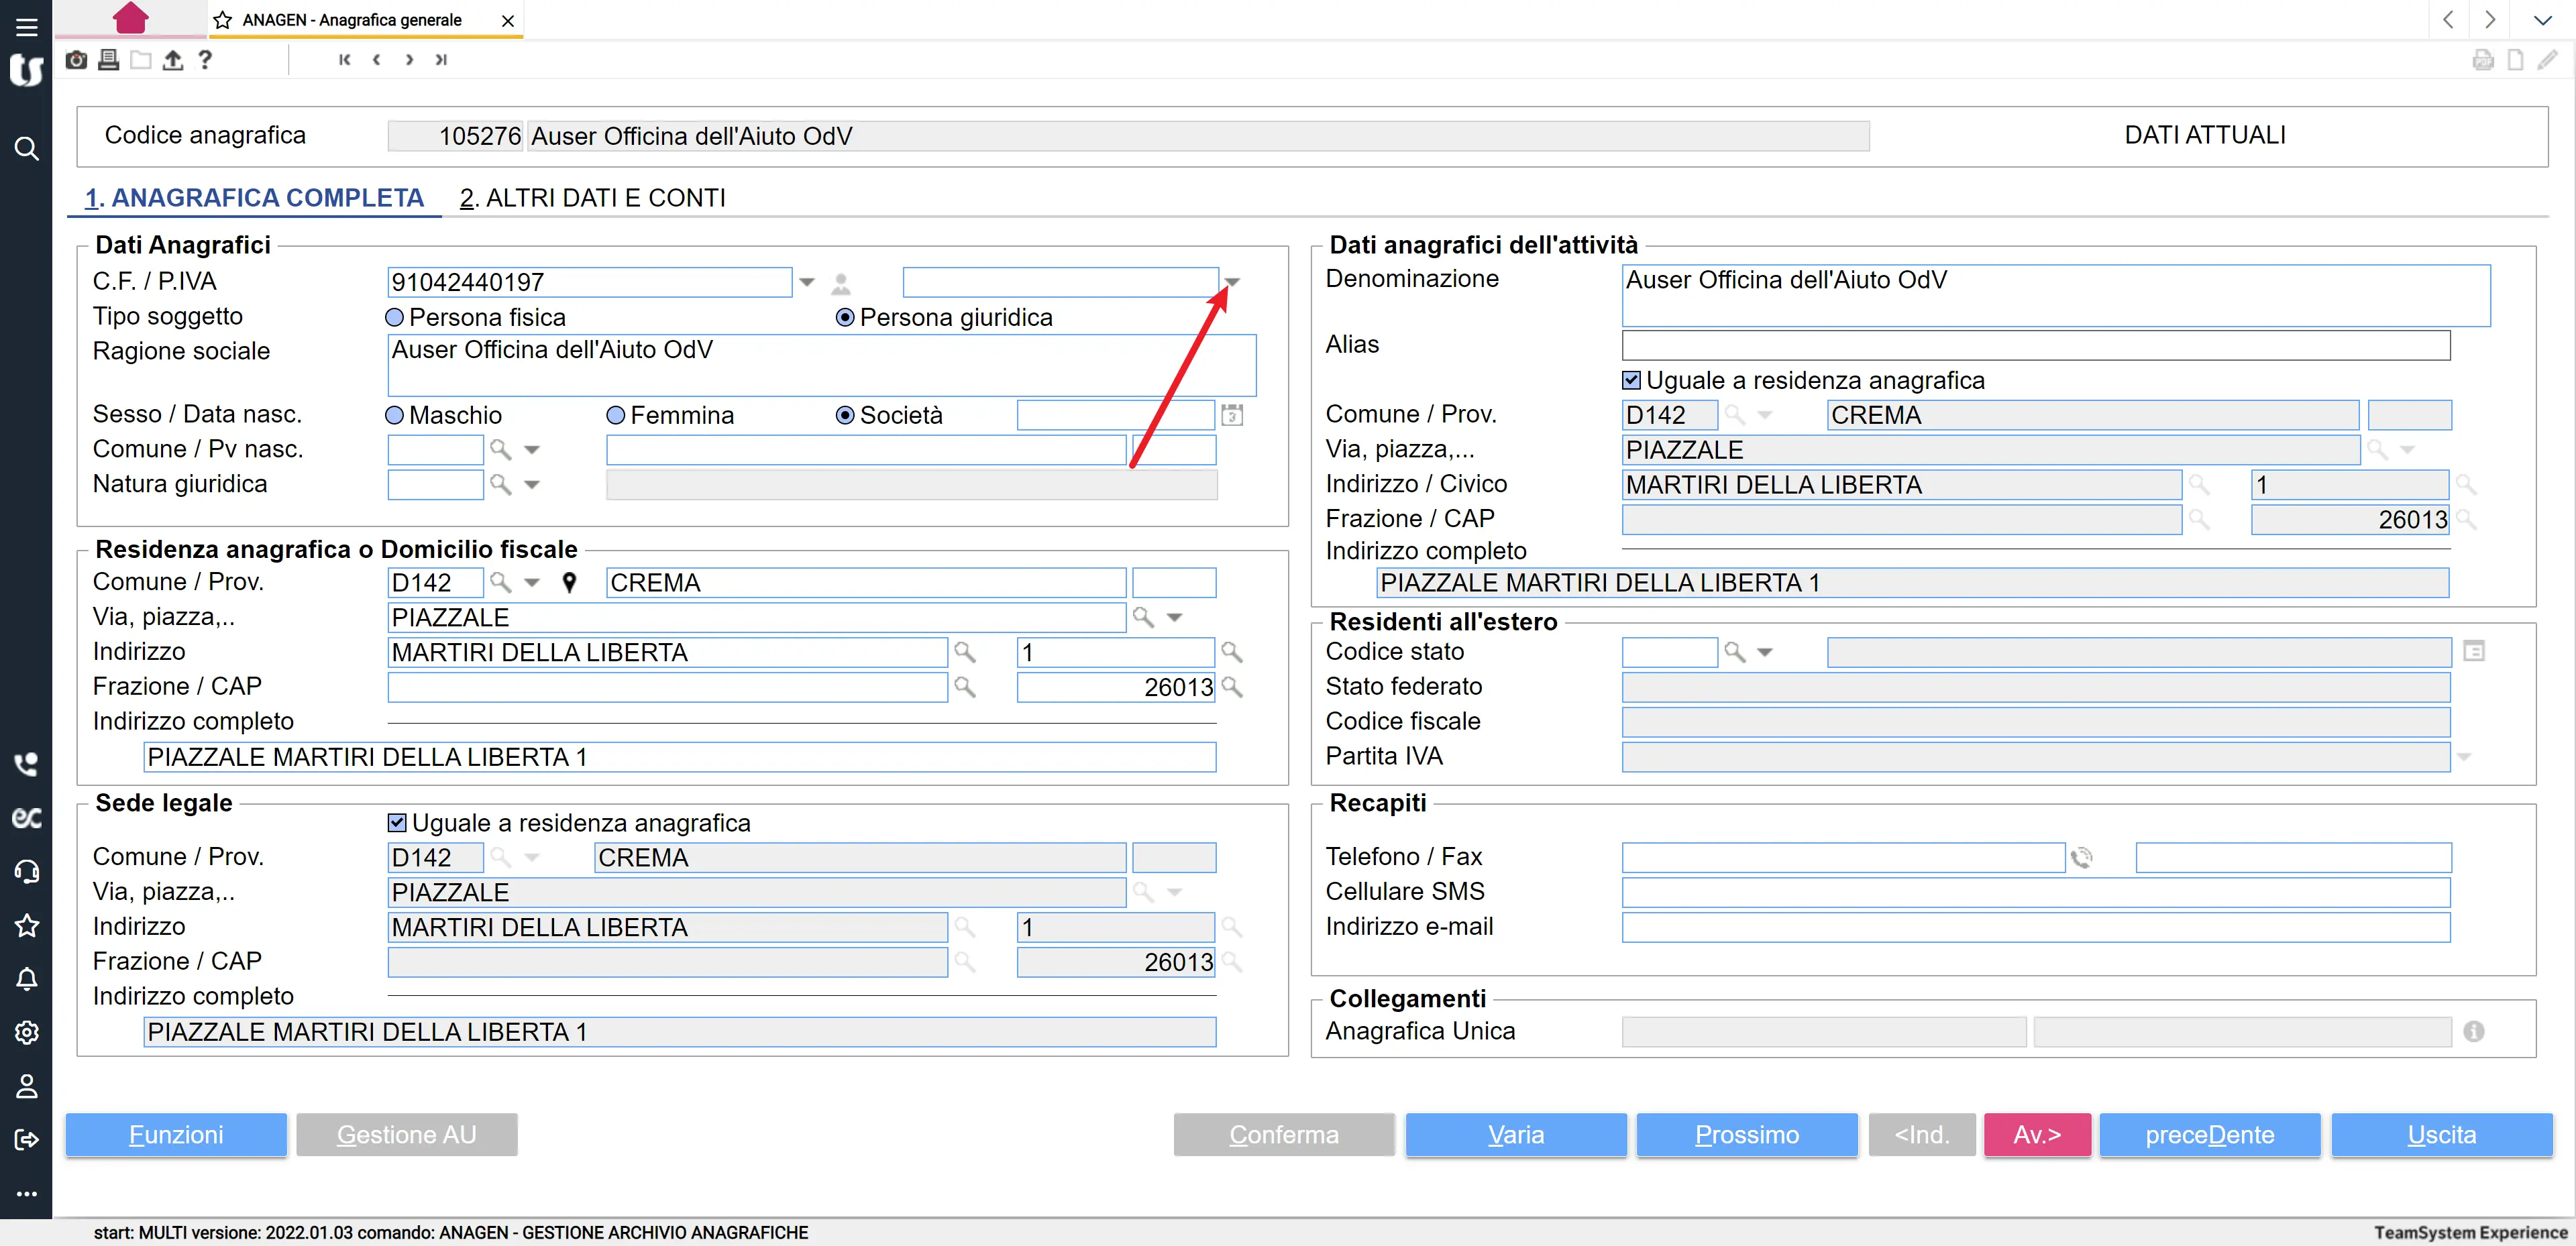Image resolution: width=2576 pixels, height=1246 pixels.
Task: Click the map pin icon next to CREMA
Action: coord(569,583)
